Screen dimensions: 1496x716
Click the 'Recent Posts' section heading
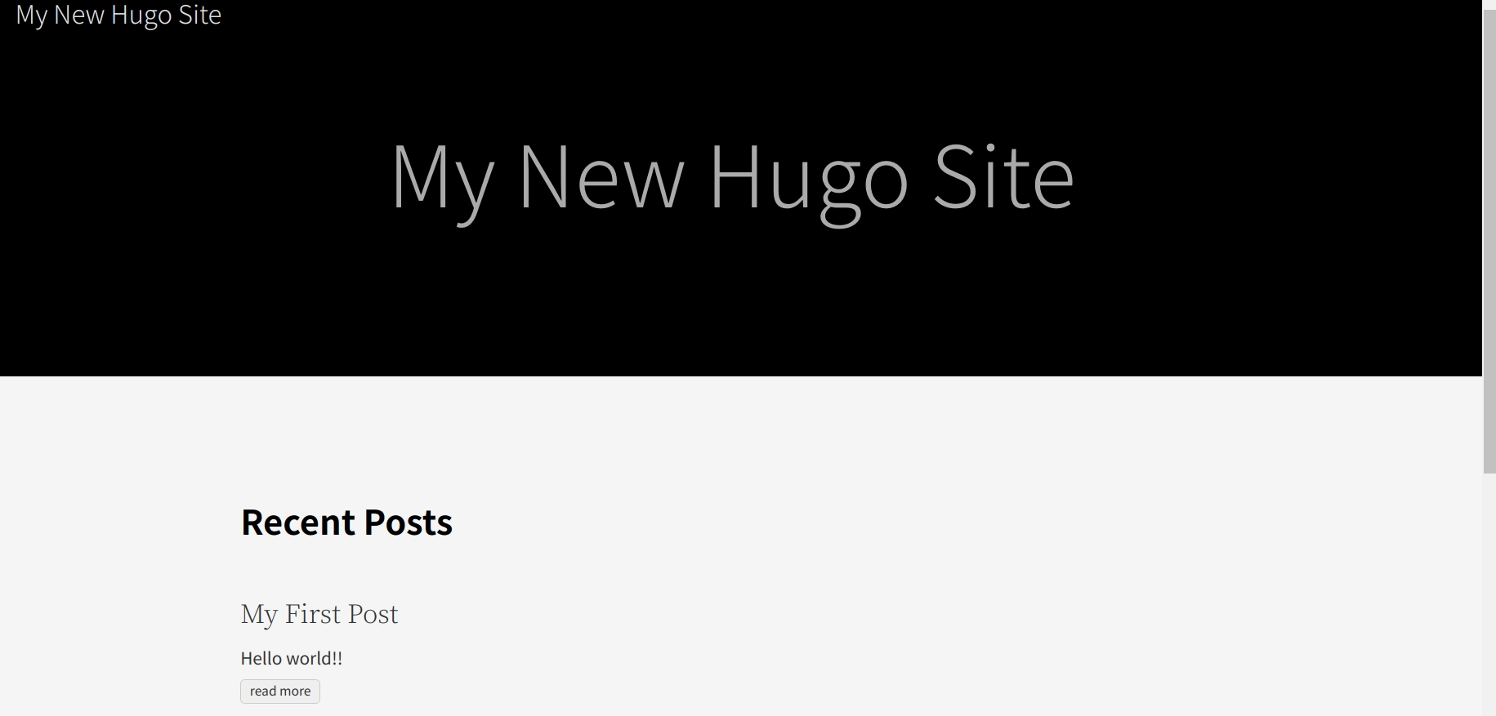(x=346, y=523)
